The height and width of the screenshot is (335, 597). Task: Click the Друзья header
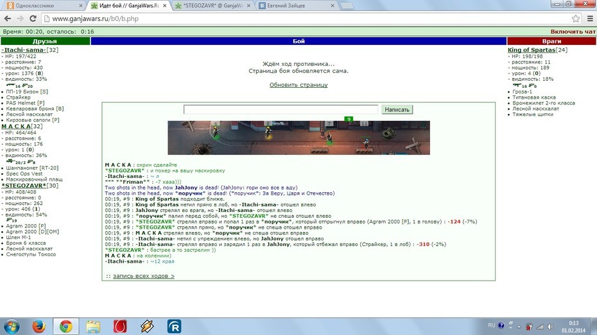coord(45,41)
